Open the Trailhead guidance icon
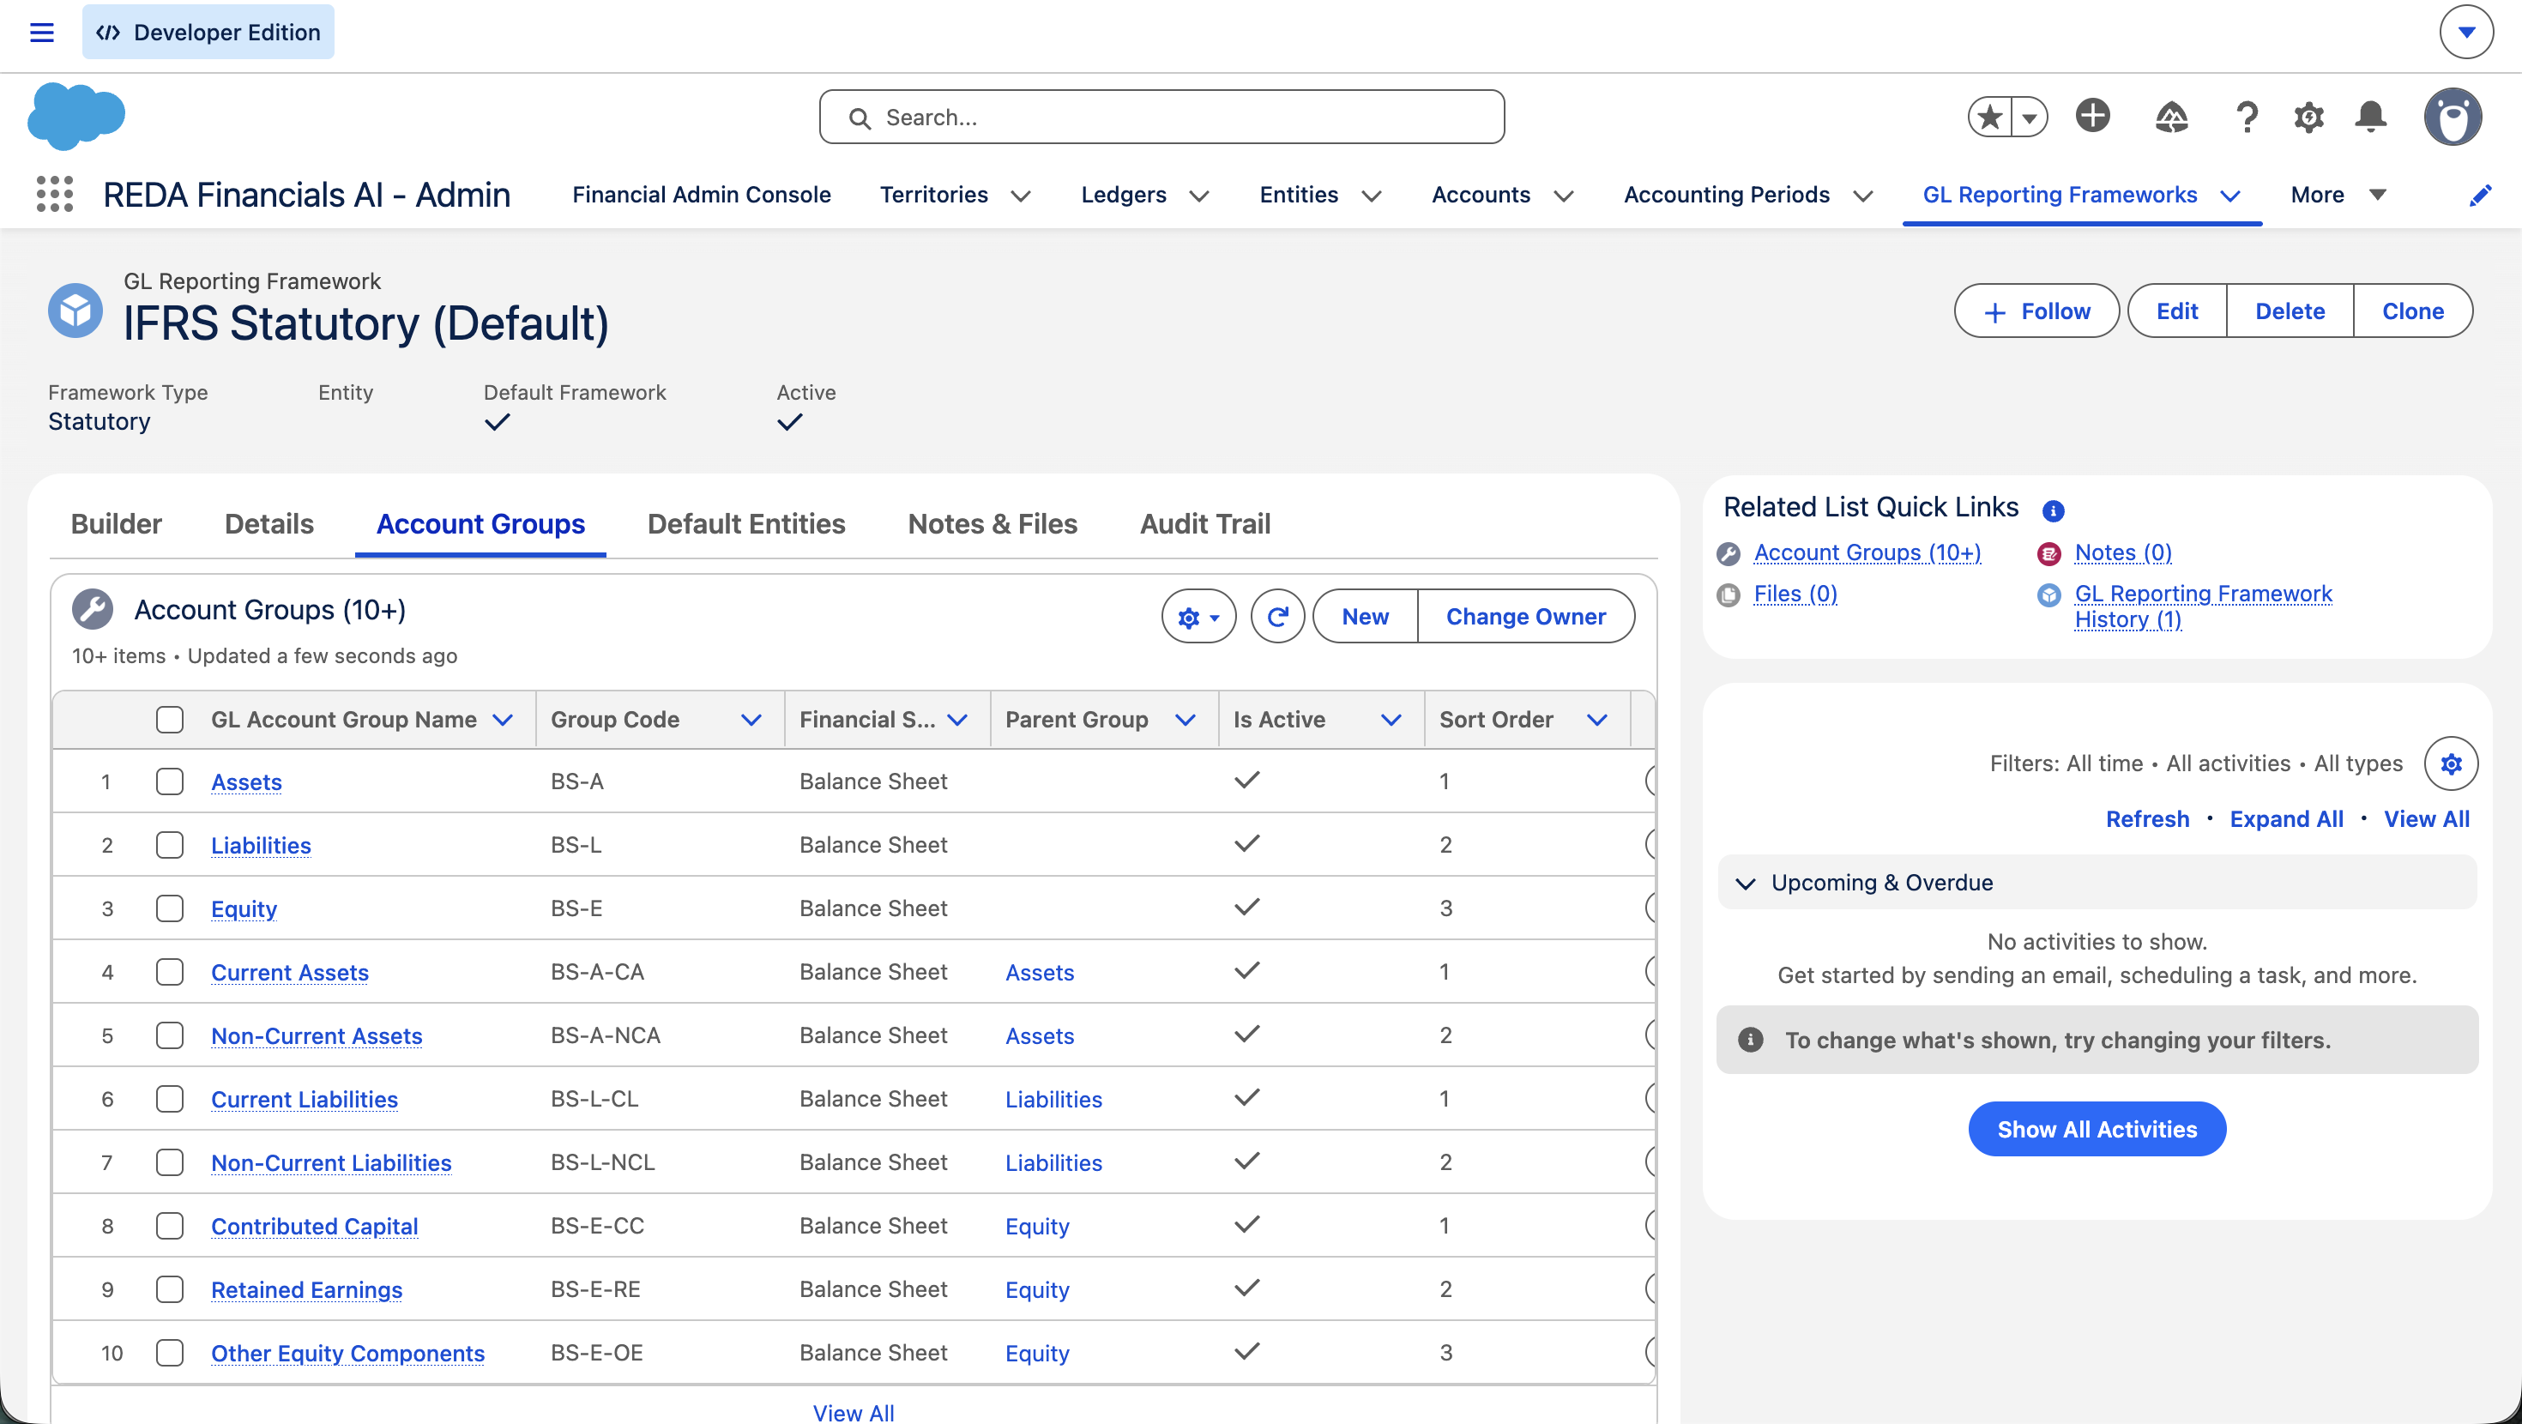The image size is (2522, 1424). click(x=2171, y=118)
